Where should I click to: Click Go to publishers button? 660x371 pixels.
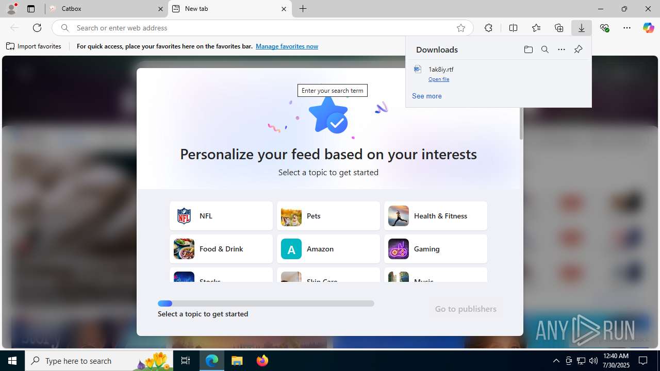pos(466,309)
